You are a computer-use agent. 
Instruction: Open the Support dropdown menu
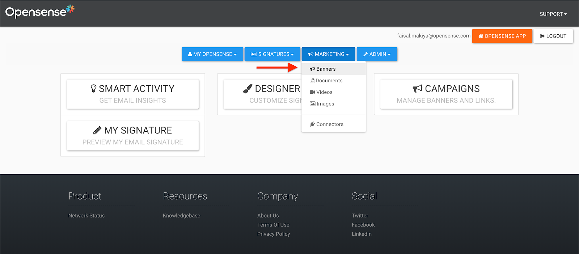click(553, 14)
